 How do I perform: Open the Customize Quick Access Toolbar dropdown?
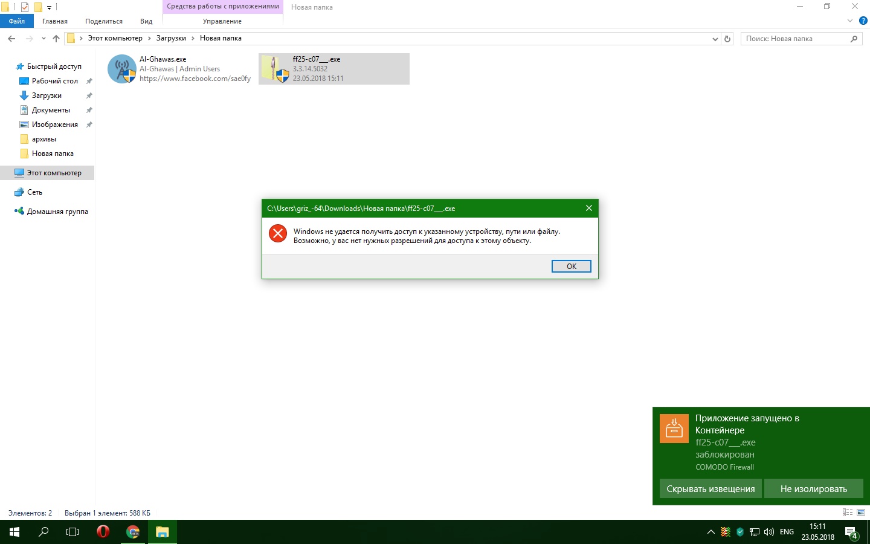pyautogui.click(x=49, y=8)
